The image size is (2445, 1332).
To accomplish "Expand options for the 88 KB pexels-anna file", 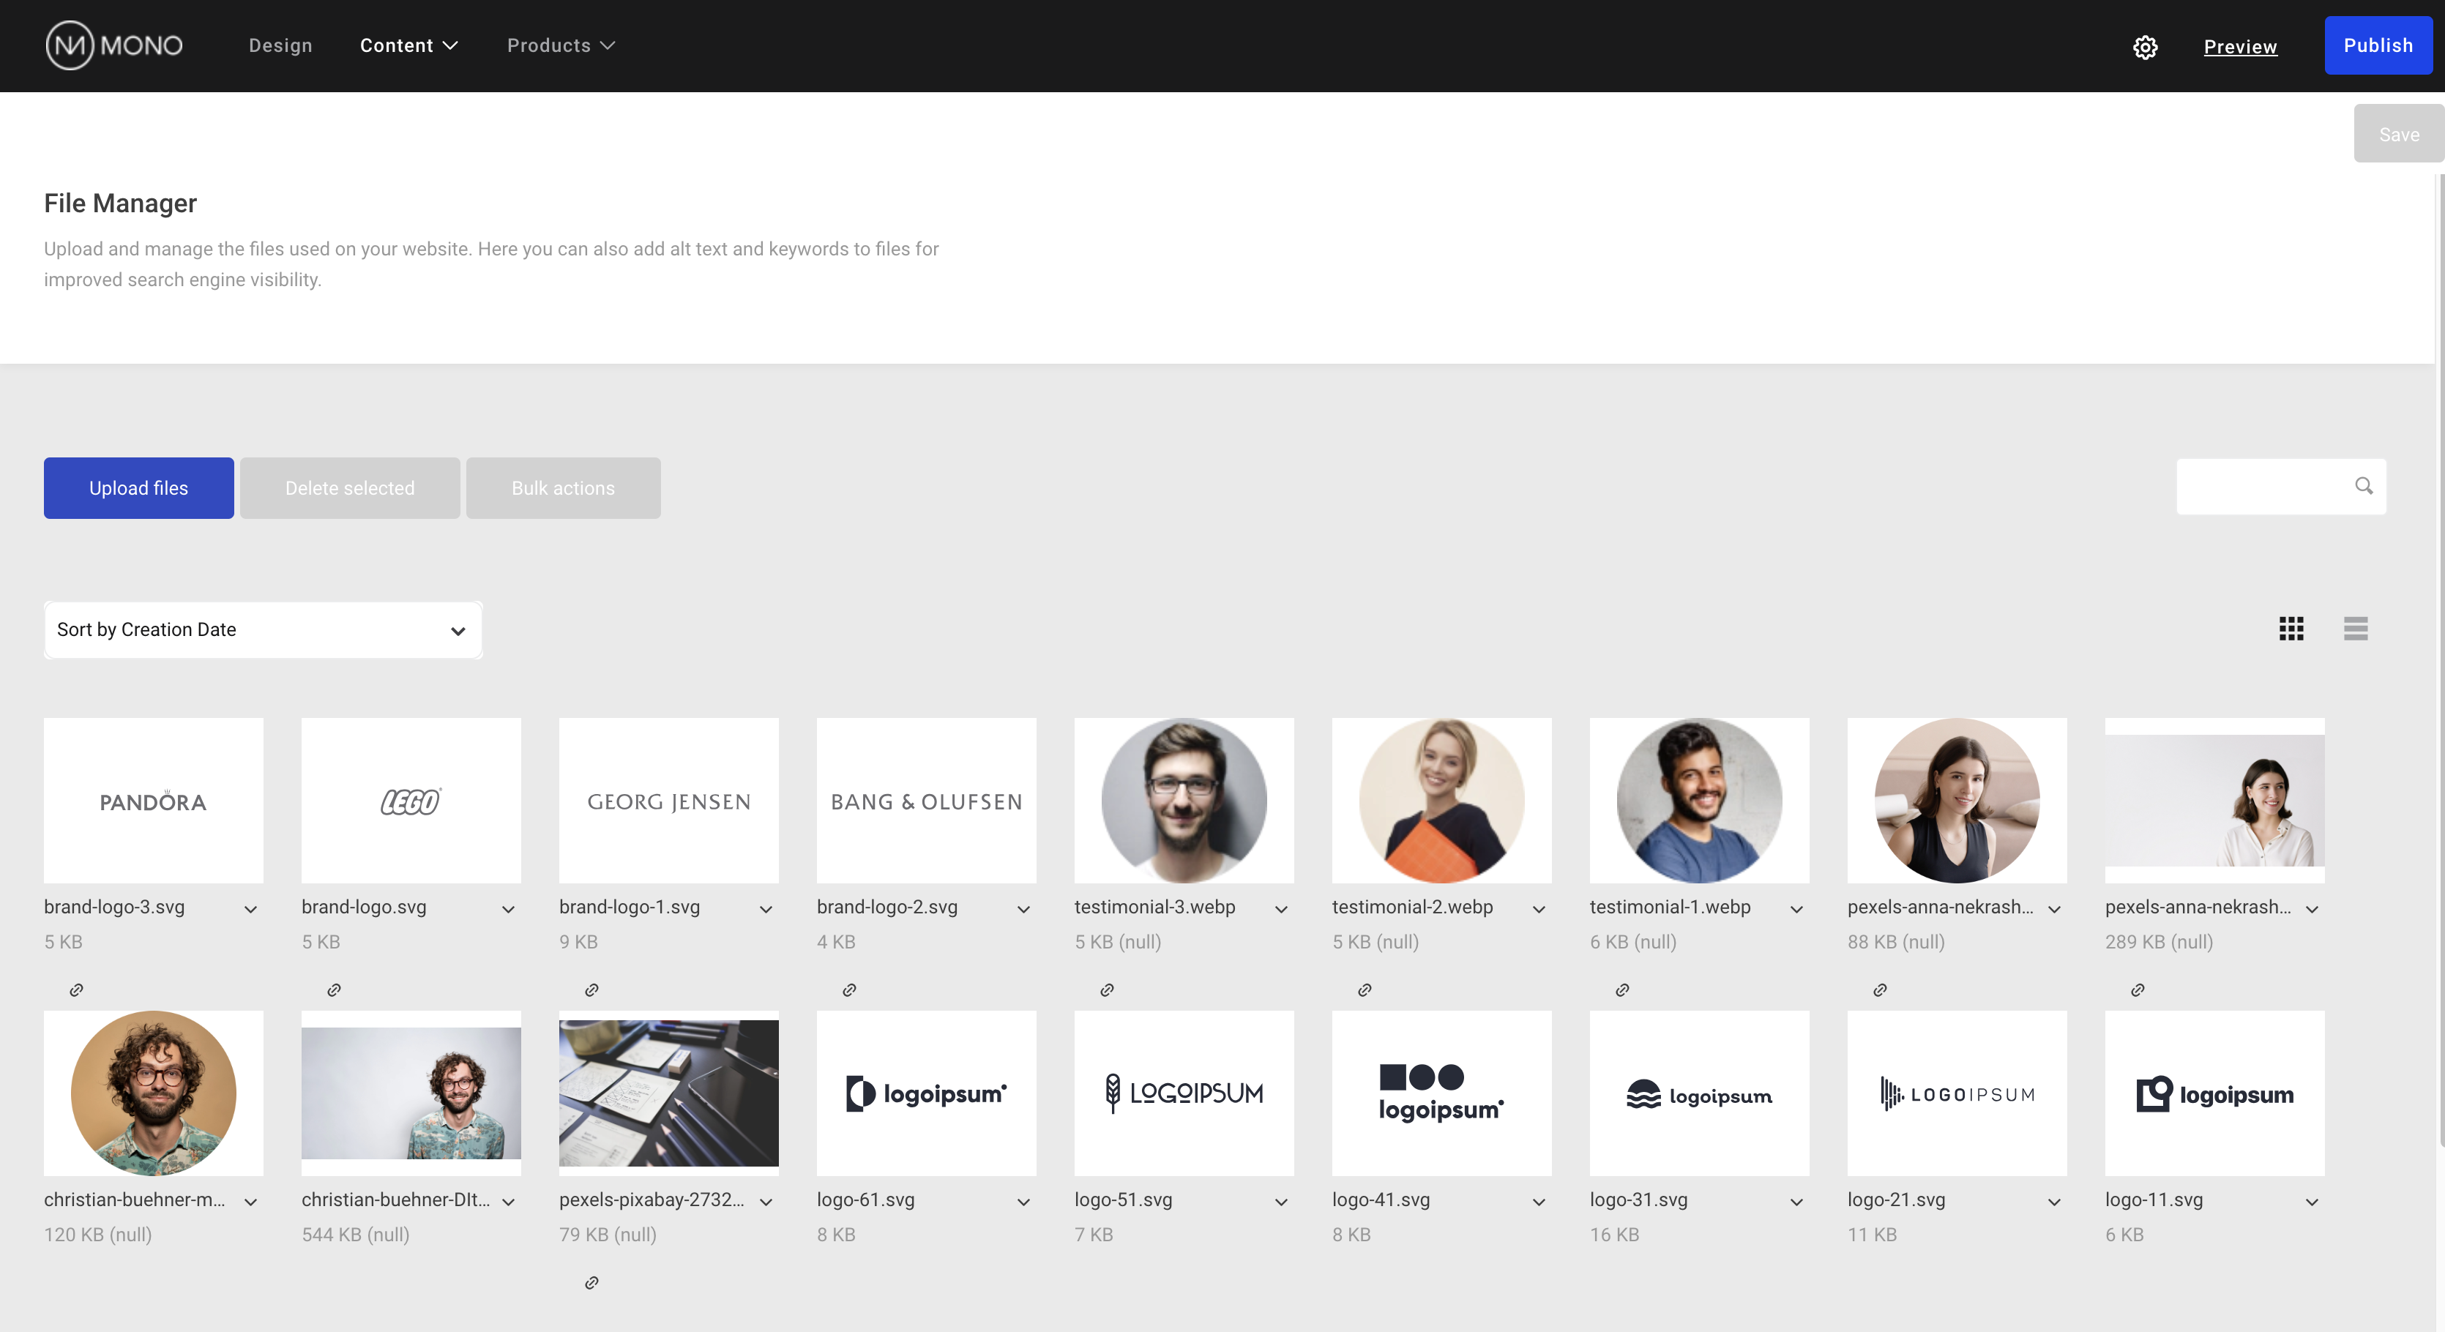I will 2055,909.
